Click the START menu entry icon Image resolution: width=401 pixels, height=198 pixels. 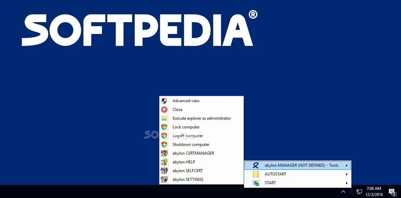pos(256,183)
